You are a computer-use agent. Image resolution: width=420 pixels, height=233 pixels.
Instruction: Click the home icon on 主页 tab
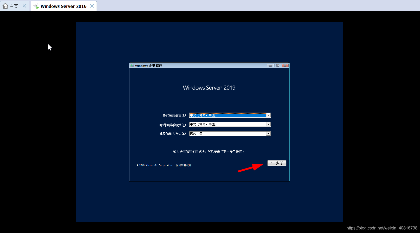point(5,6)
